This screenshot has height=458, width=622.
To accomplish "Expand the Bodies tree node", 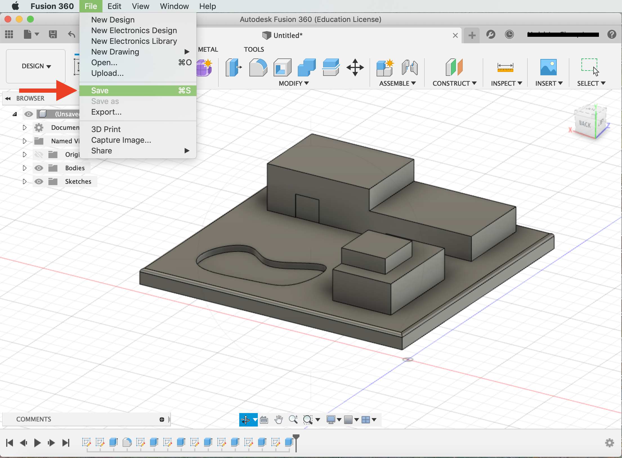I will click(24, 168).
